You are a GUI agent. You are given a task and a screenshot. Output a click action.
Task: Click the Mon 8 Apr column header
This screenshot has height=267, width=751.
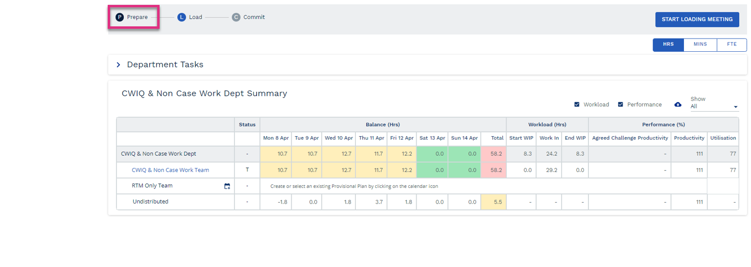(276, 138)
